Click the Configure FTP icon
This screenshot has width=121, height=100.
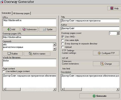99,53
